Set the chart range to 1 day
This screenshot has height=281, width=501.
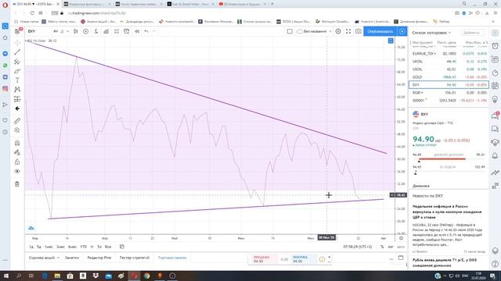coord(31,247)
